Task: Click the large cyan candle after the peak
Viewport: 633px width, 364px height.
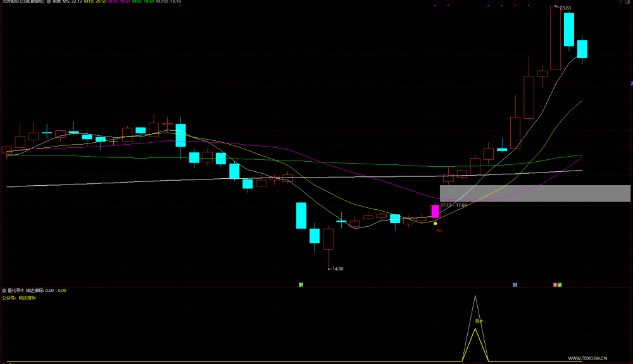Action: click(x=569, y=30)
